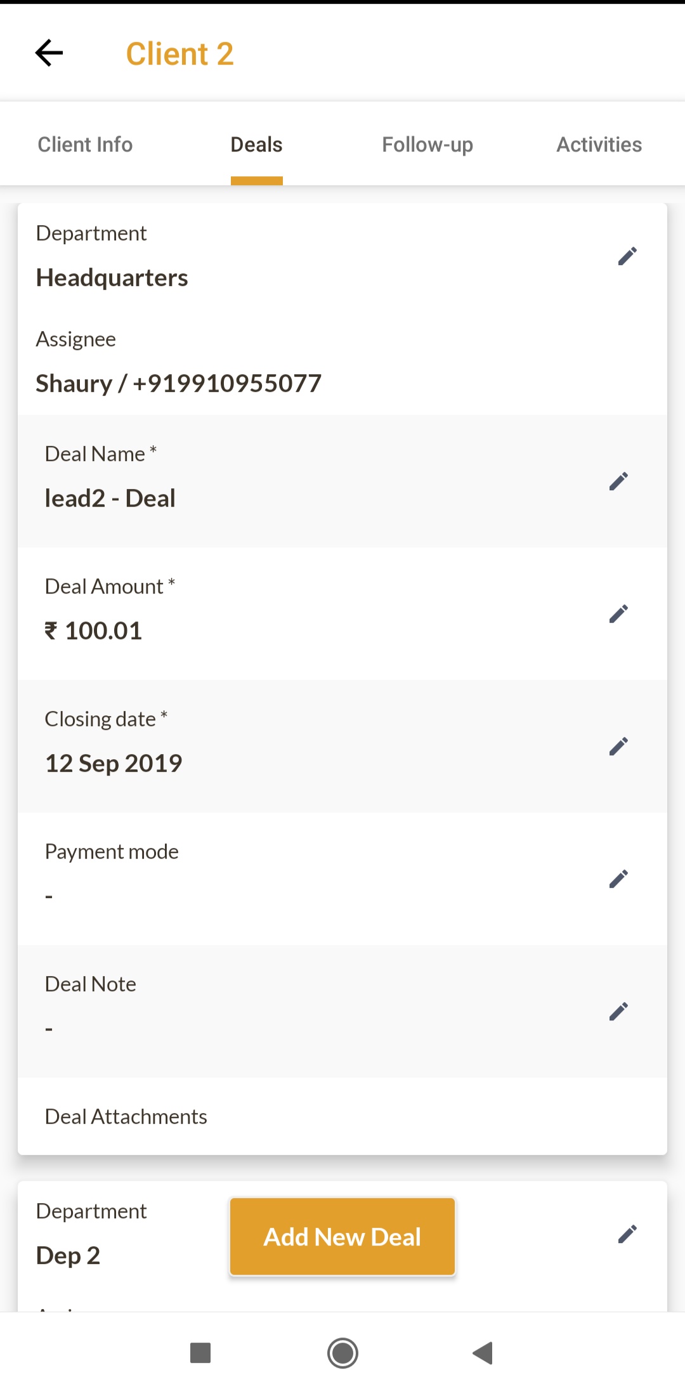The image size is (685, 1394).
Task: Edit Deal Amount via pencil icon
Action: tap(618, 614)
